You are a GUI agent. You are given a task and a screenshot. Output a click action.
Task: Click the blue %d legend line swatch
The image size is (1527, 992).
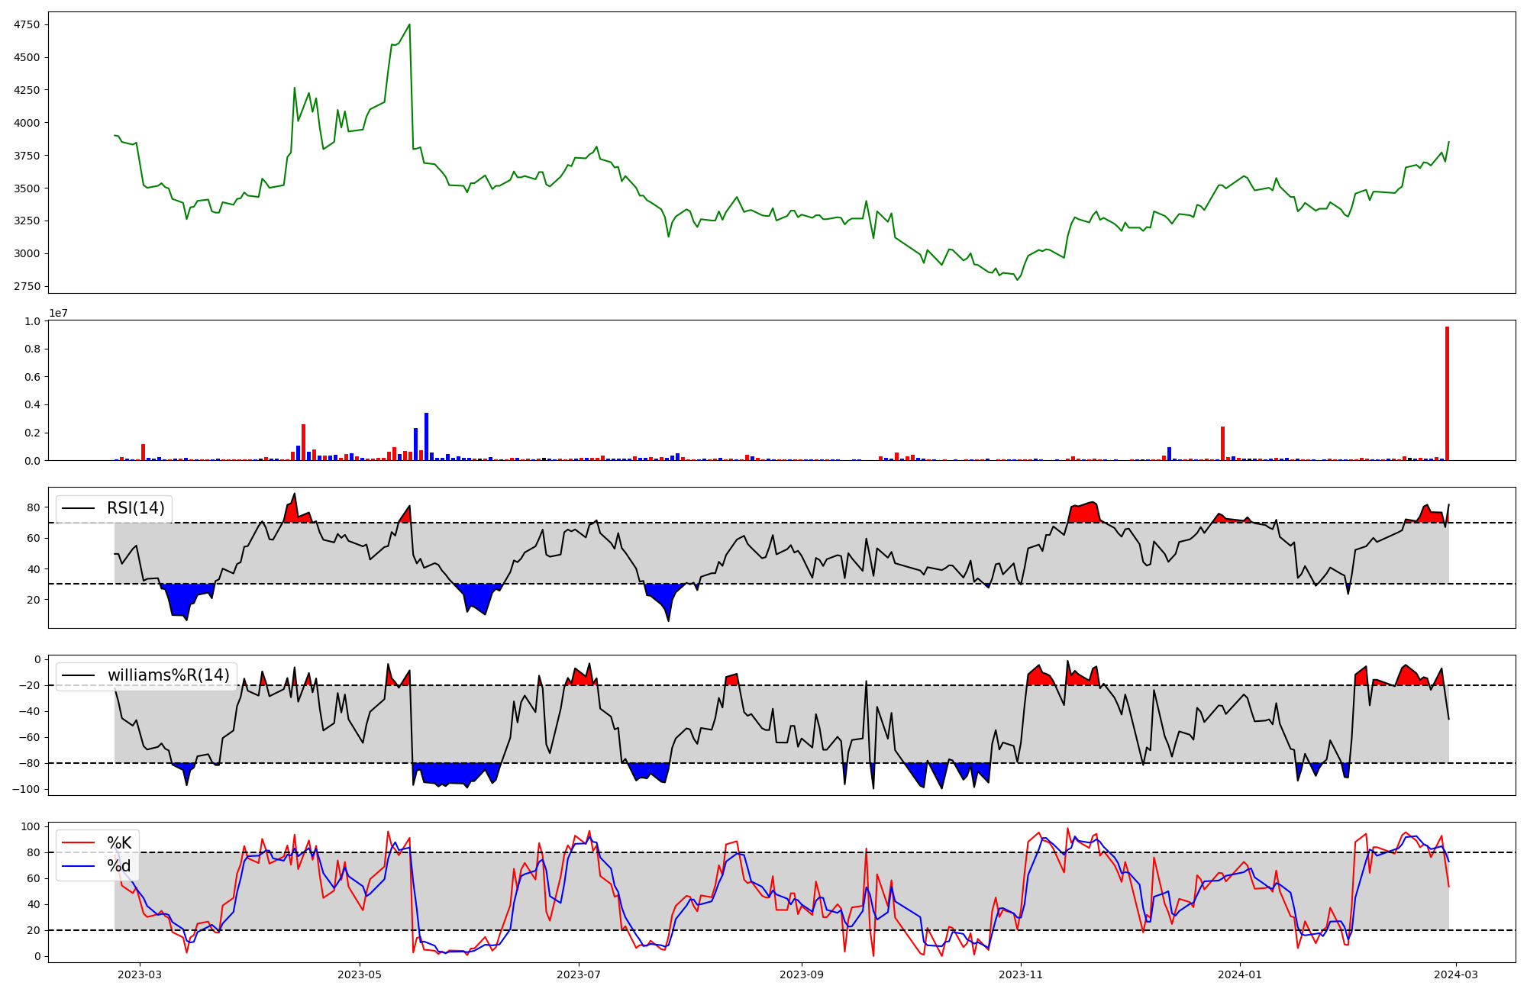pos(79,866)
